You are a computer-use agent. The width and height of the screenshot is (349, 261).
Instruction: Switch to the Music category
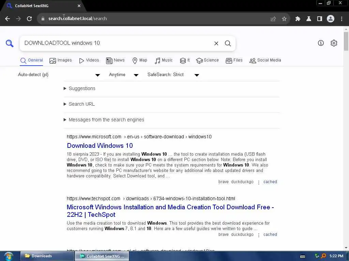[x=164, y=60]
